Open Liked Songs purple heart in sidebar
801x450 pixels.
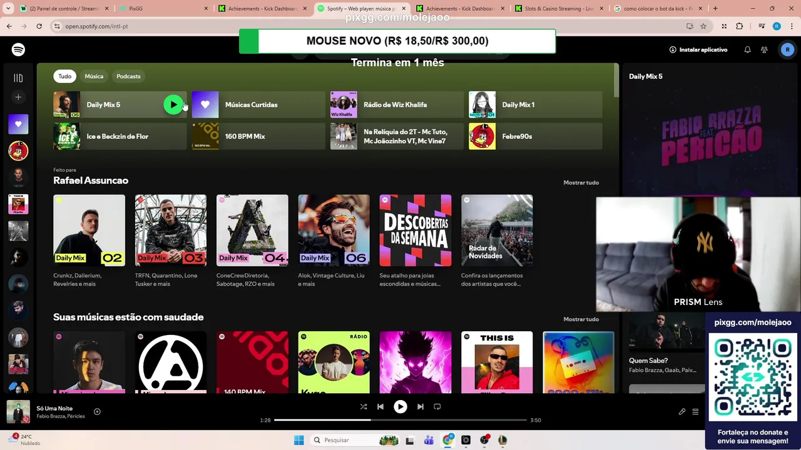(18, 124)
